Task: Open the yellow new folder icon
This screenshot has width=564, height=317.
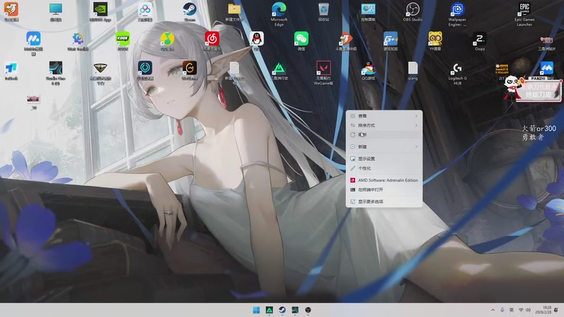Action: 234,10
